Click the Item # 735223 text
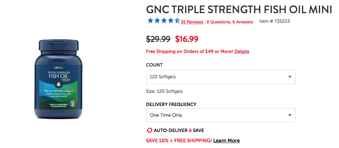339x148 pixels. pyautogui.click(x=274, y=21)
